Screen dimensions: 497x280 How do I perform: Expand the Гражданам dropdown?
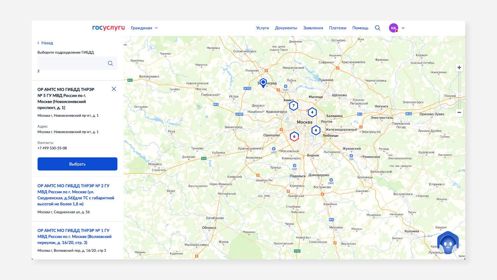point(144,28)
